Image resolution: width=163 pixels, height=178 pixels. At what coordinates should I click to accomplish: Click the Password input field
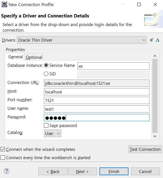pos(97,118)
